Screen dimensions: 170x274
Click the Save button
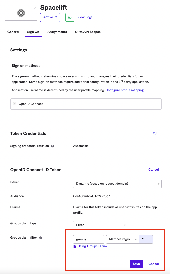click(x=136, y=264)
